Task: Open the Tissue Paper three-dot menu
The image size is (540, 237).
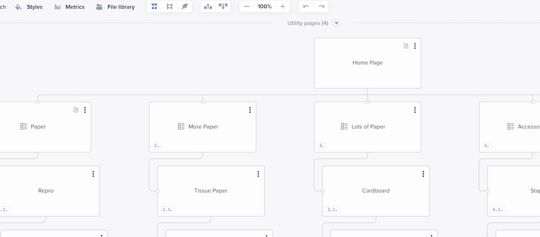Action: [258, 174]
